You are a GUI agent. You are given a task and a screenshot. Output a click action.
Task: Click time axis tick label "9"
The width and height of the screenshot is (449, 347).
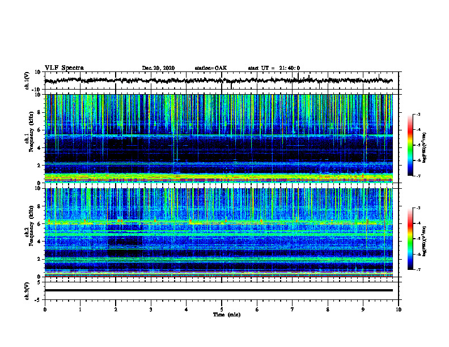[363, 310]
